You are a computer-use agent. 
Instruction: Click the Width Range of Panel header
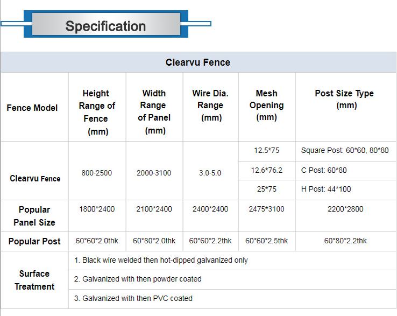154,112
